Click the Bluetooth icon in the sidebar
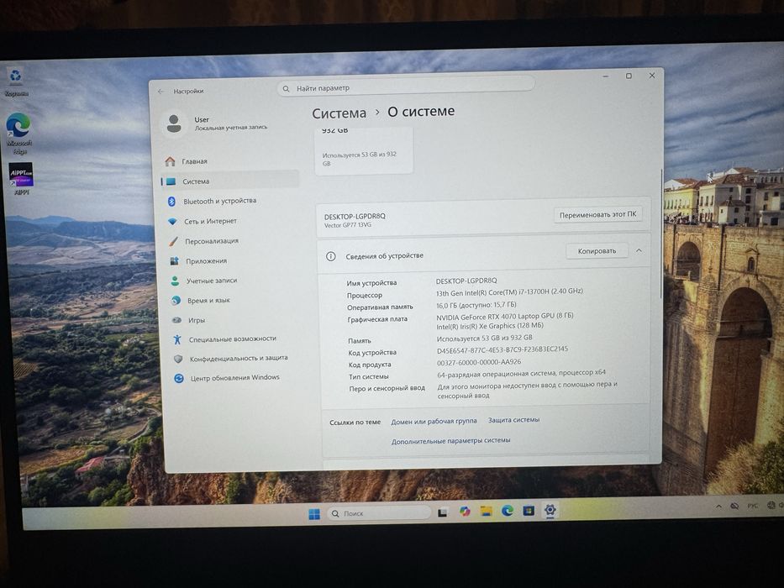 [171, 201]
